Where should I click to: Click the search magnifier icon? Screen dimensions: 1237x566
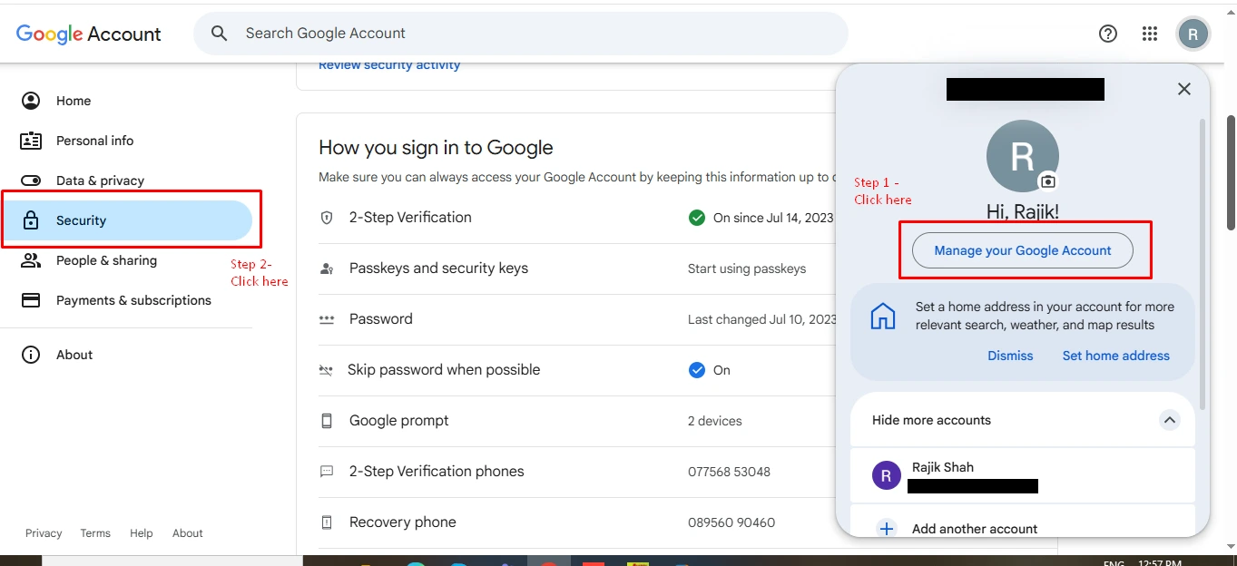coord(219,34)
